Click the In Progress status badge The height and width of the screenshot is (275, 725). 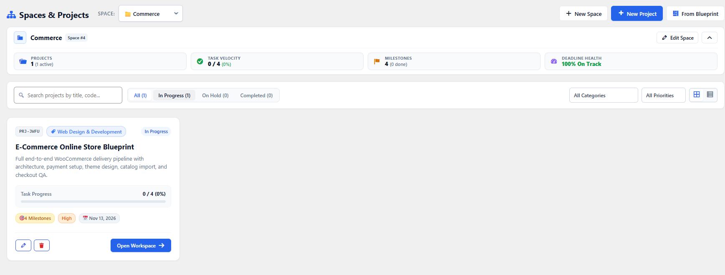tap(156, 131)
